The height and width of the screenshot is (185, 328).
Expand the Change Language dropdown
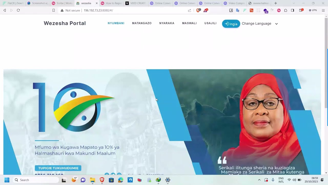260,23
